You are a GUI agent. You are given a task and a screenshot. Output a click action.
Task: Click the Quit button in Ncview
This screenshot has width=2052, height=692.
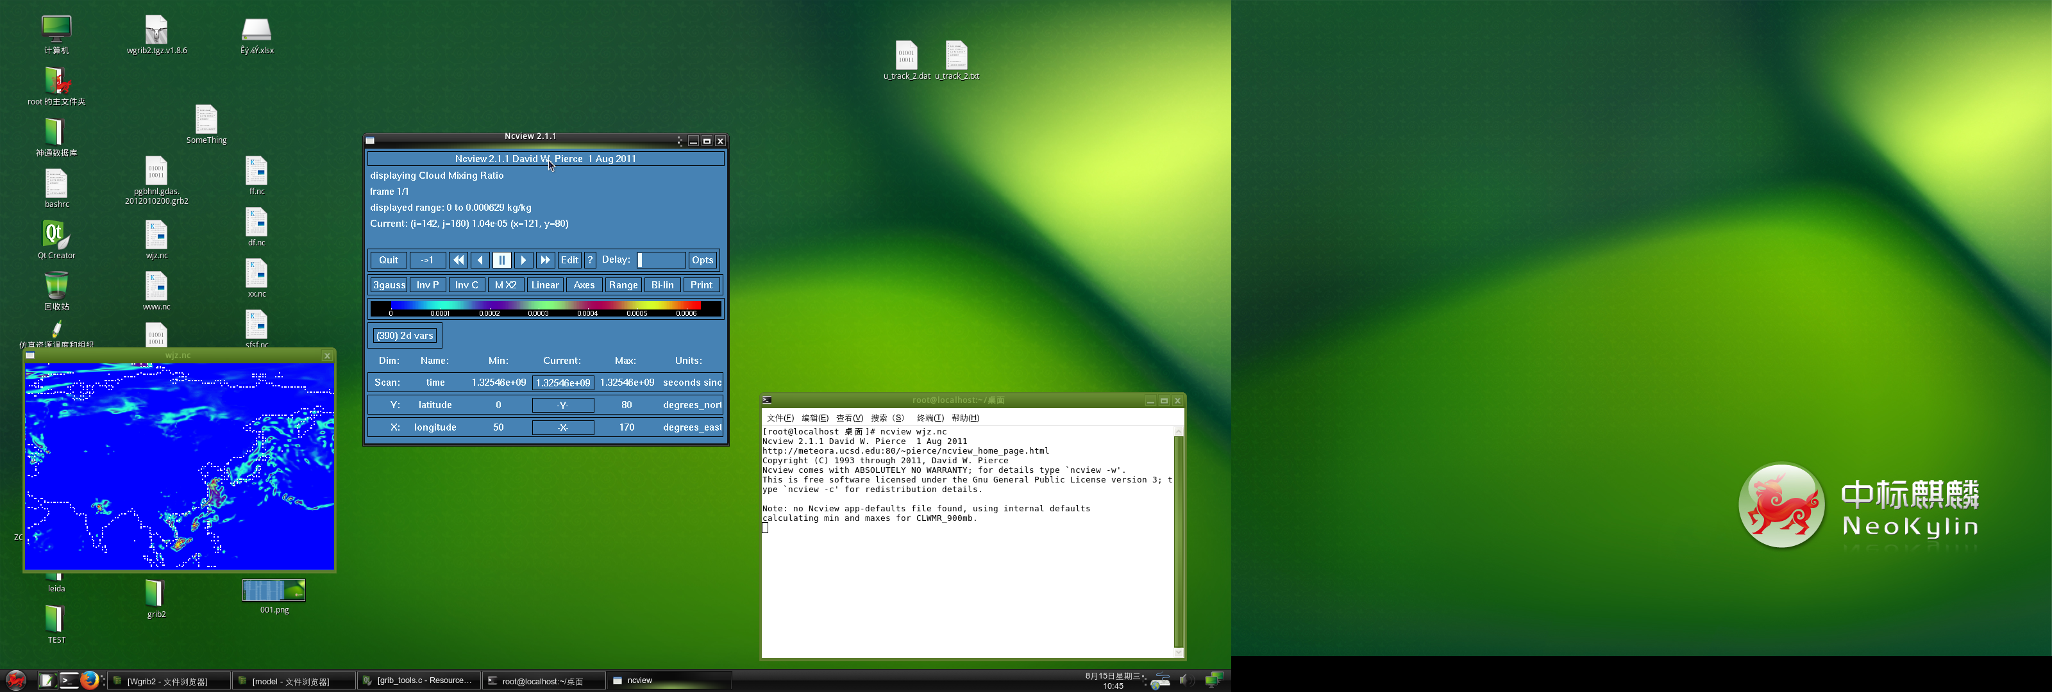pyautogui.click(x=389, y=259)
